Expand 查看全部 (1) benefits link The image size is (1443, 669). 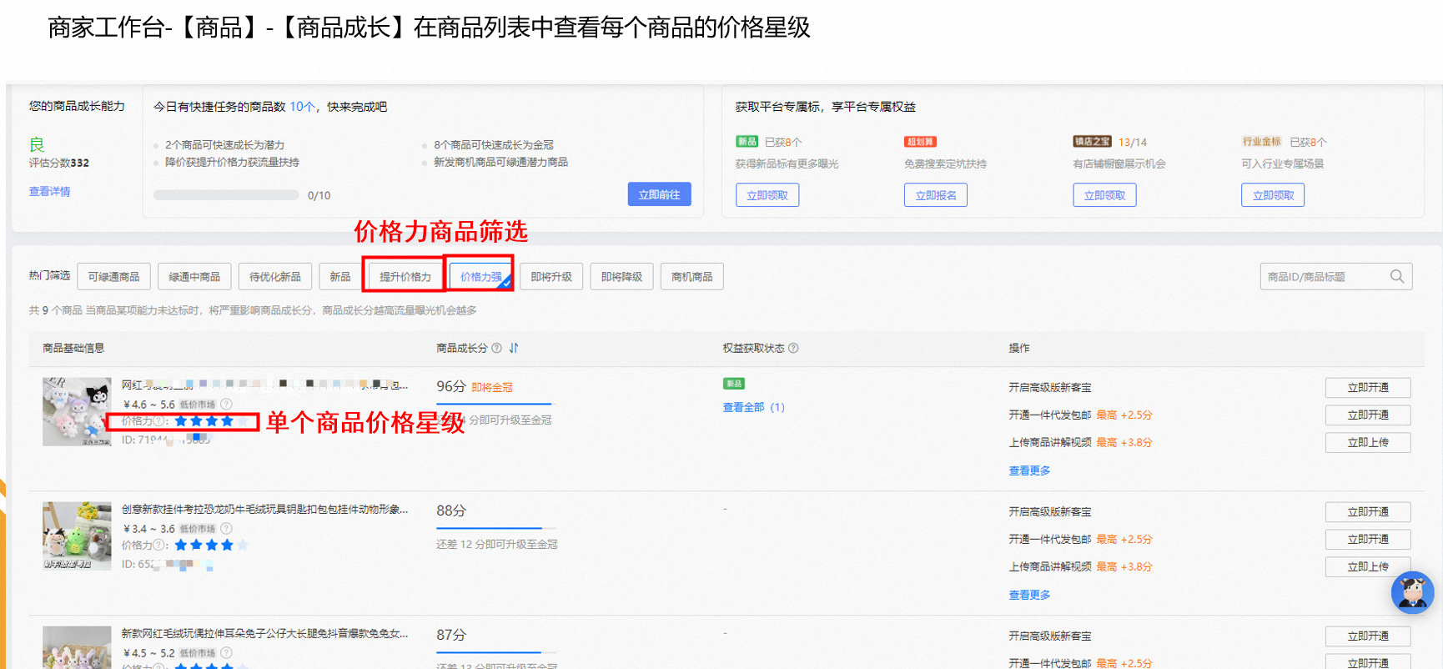(753, 407)
